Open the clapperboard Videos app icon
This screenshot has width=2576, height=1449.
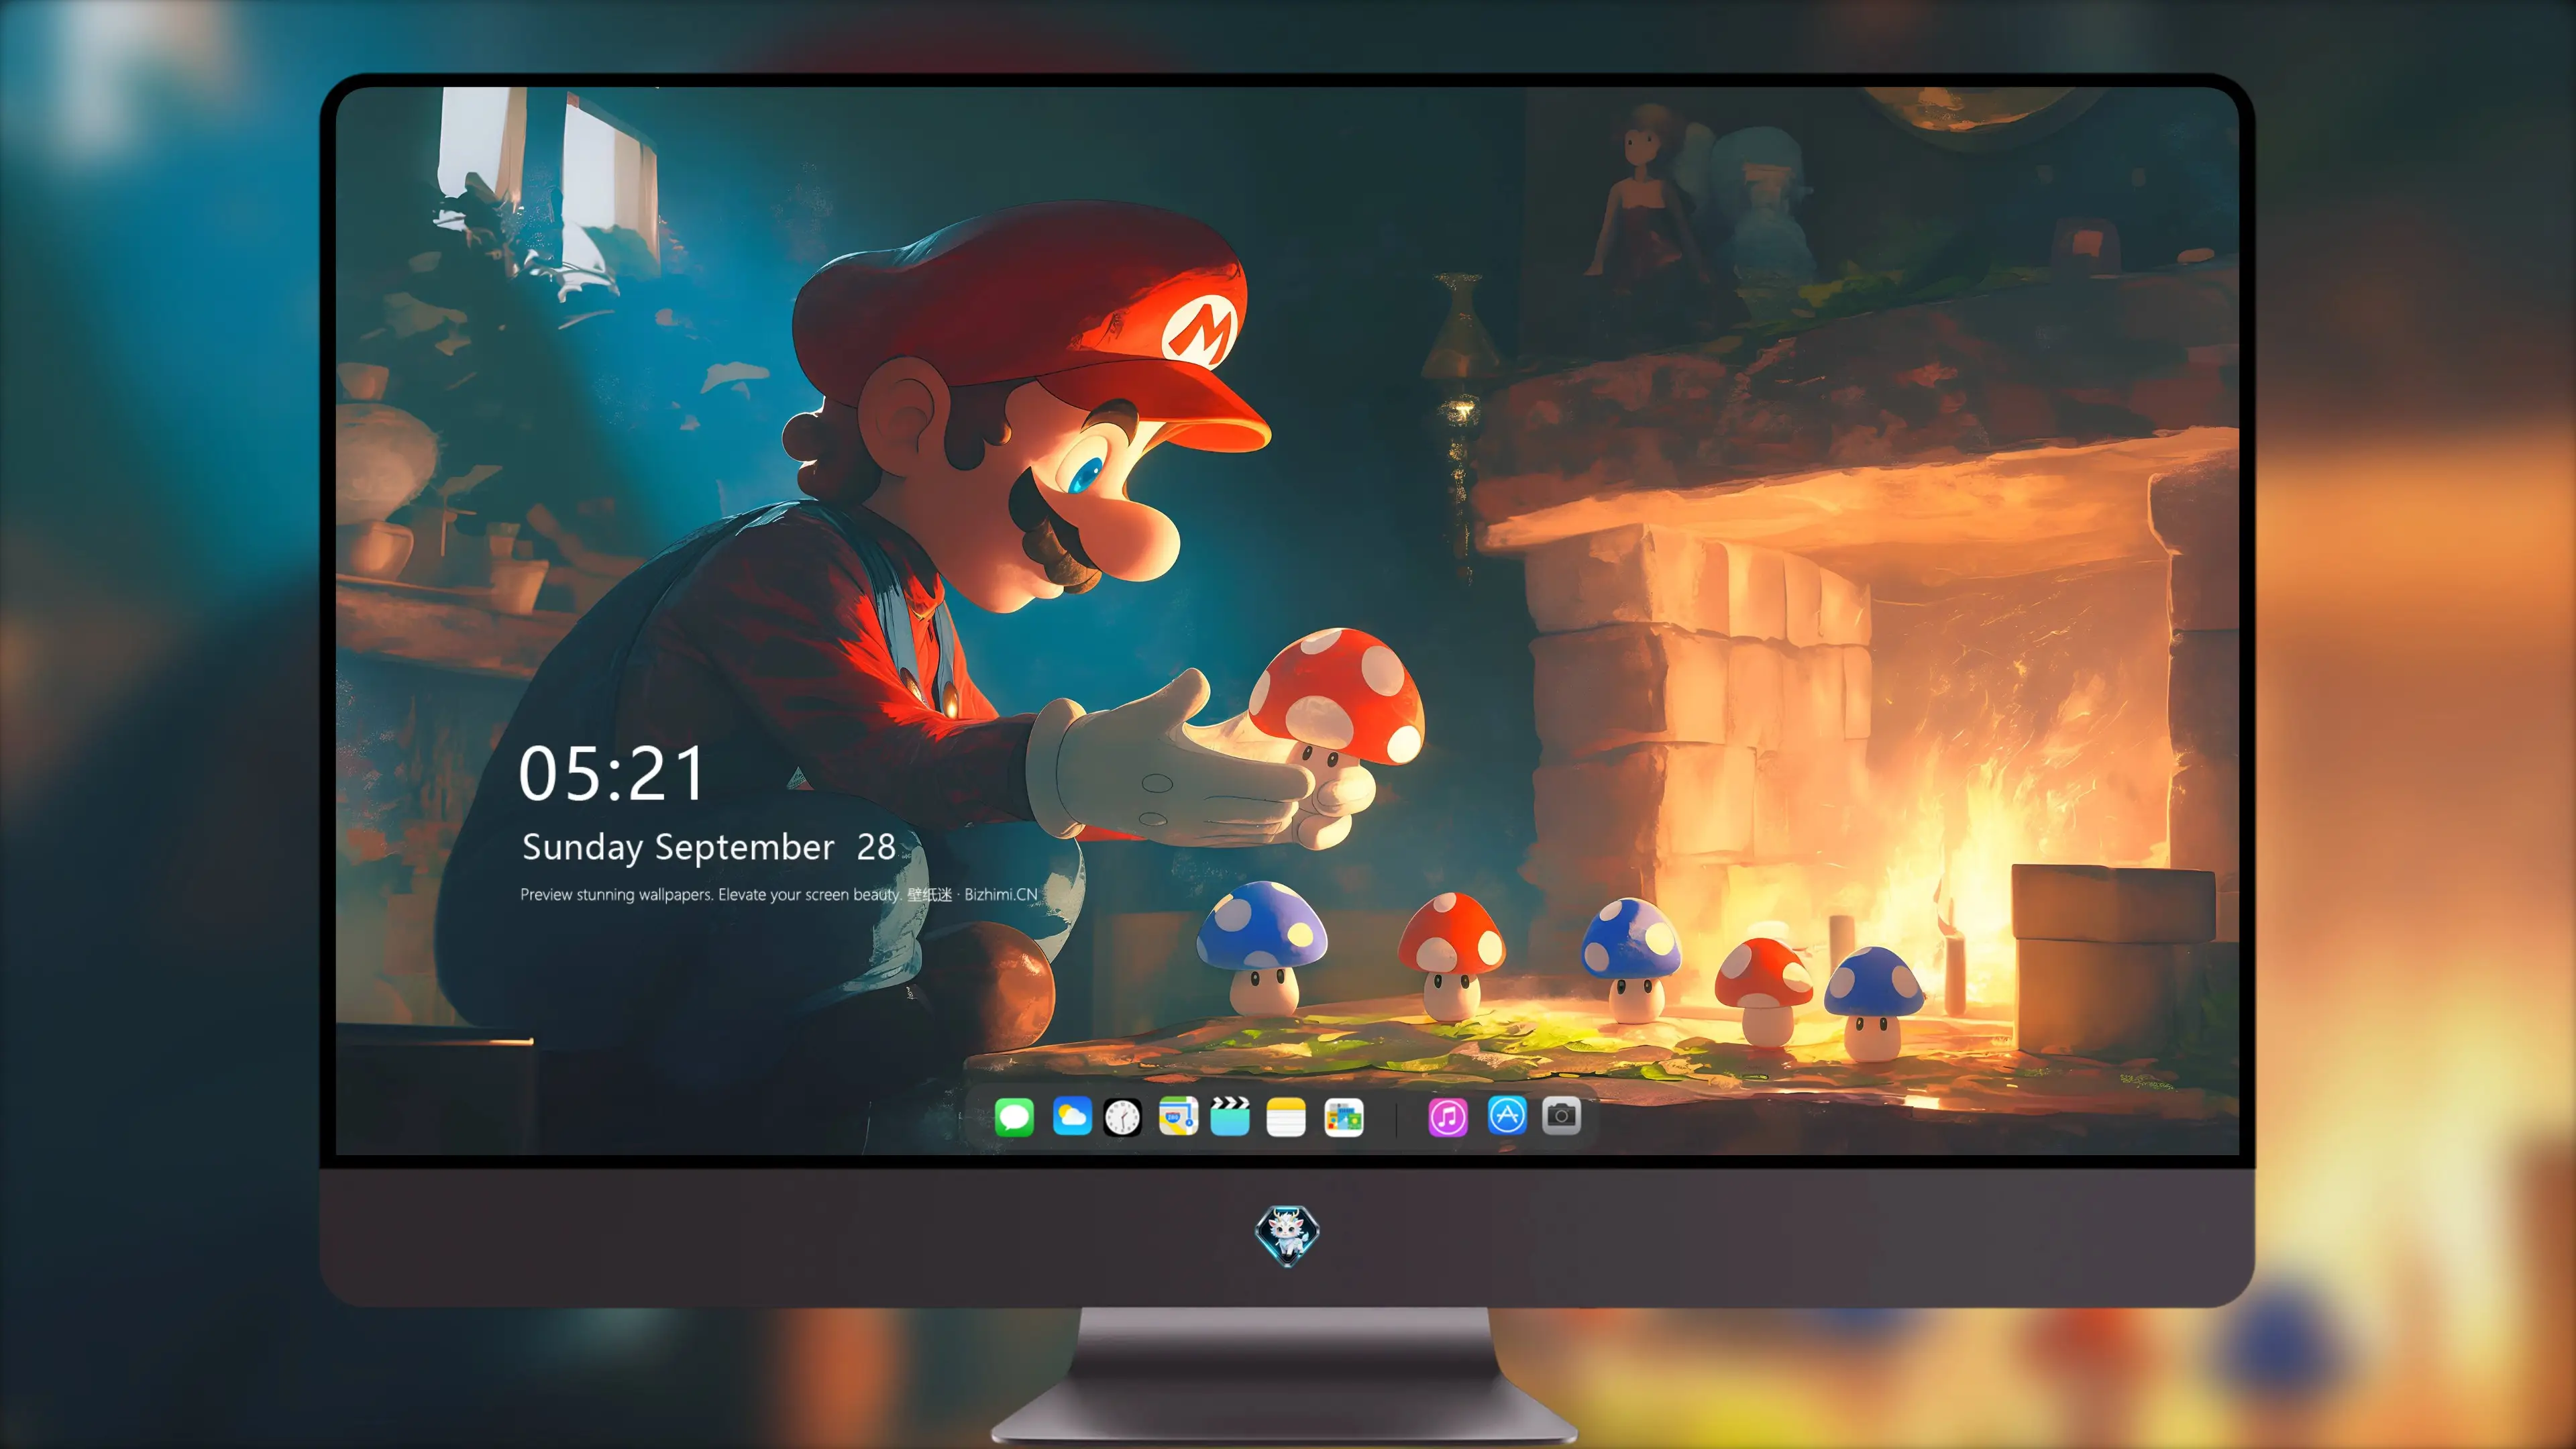point(1230,1117)
